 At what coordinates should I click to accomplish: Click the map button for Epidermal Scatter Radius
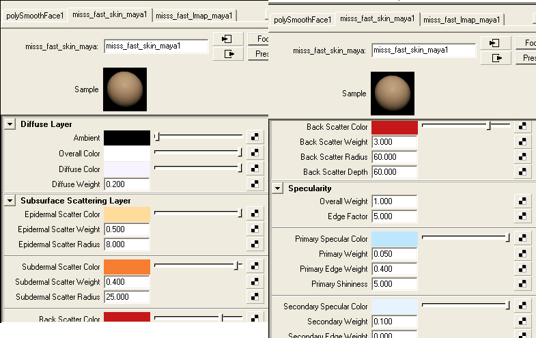255,244
